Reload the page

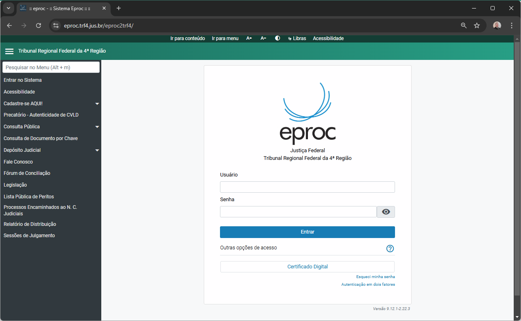click(38, 26)
